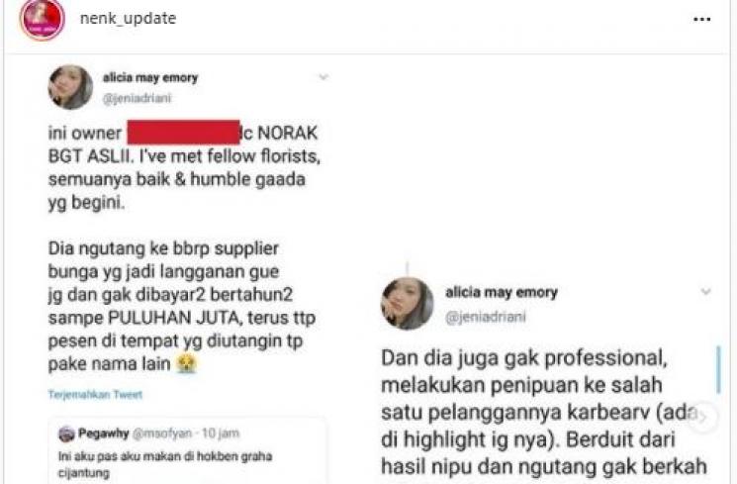
Task: Expand second tweet's chevron dropdown
Action: [x=705, y=292]
